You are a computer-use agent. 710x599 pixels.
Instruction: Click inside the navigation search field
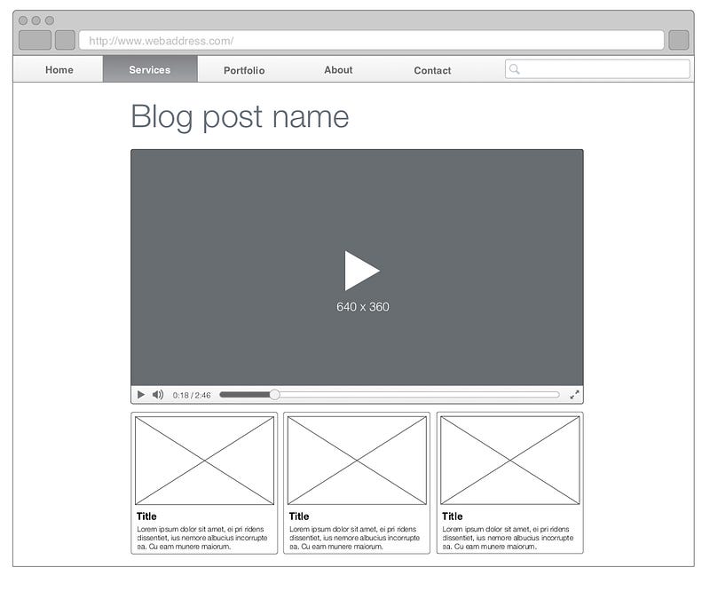(x=597, y=69)
